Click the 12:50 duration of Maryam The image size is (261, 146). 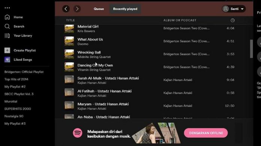230,106
